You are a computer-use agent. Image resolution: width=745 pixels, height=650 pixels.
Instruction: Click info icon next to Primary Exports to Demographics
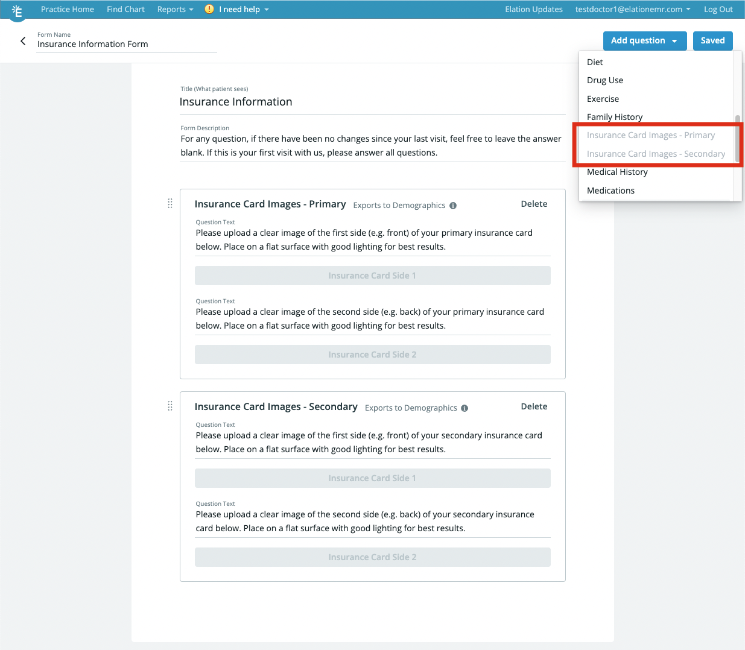[x=453, y=206]
